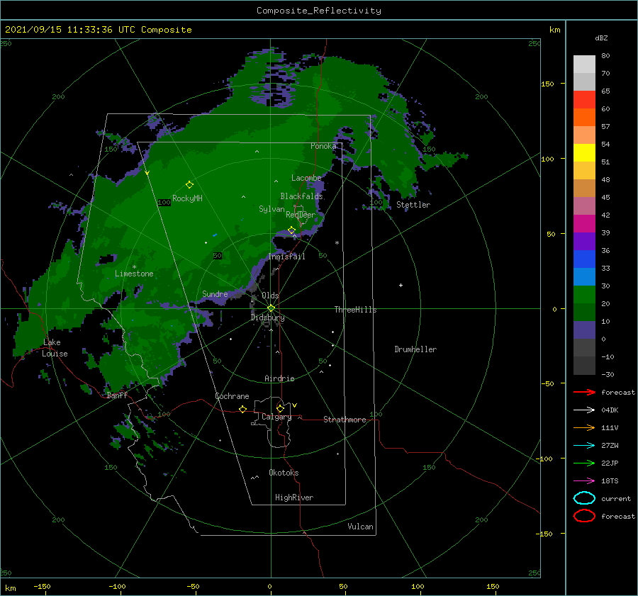Click the Vulcan map label
The width and height of the screenshot is (638, 596).
pyautogui.click(x=361, y=527)
